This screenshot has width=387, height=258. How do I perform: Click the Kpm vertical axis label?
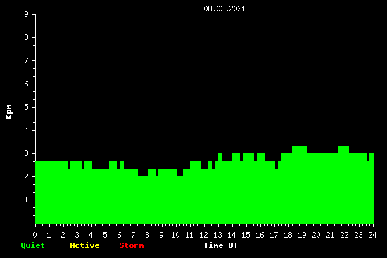point(9,112)
